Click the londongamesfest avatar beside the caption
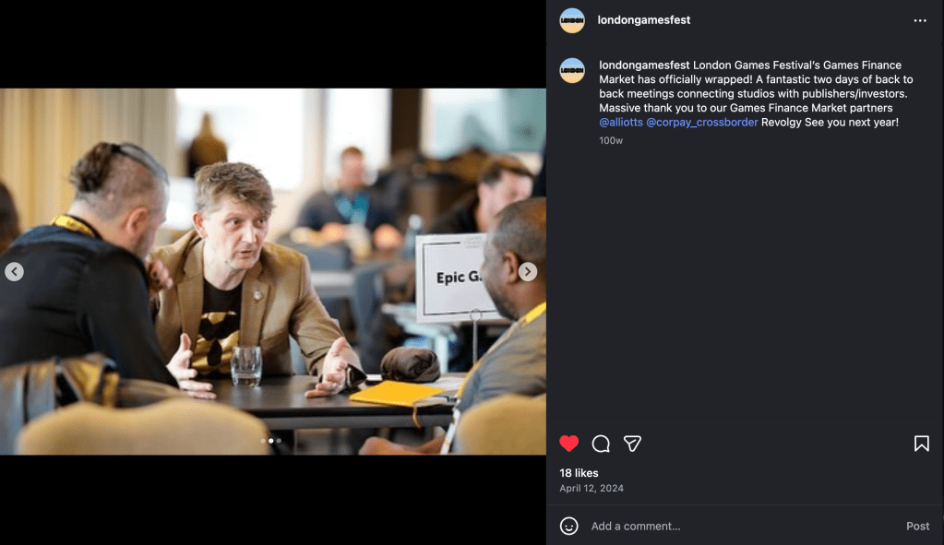 tap(572, 70)
